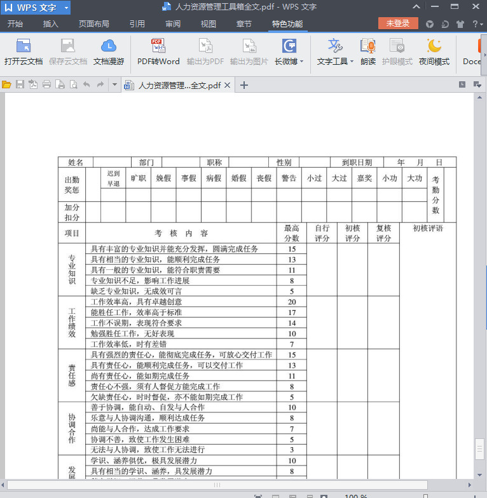This screenshot has height=498, width=487.
Task: Open the 打开云文档 cloud document tool
Action: coord(23,52)
